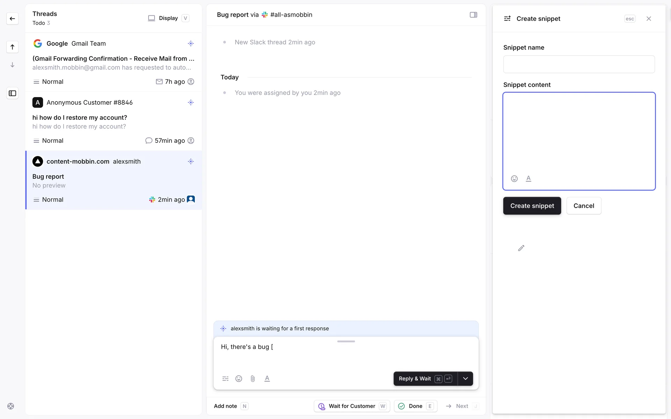Insert snippet icon in reply composer
Screen dimensions: 671x419
225,378
